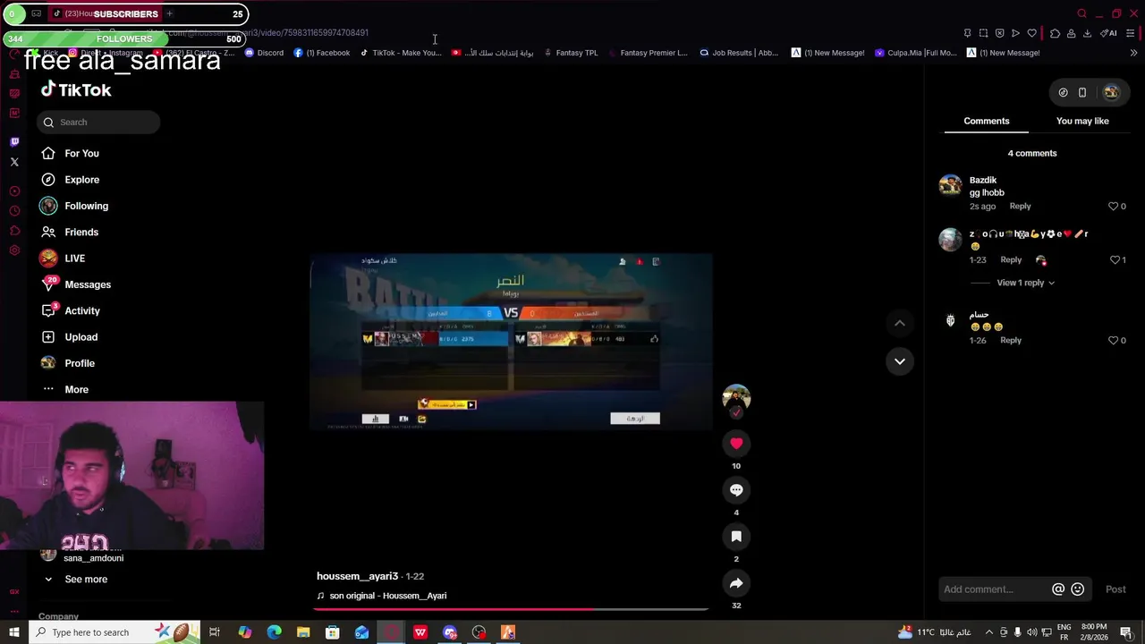Click the Add comment field
This screenshot has width=1145, height=644.
tap(993, 589)
